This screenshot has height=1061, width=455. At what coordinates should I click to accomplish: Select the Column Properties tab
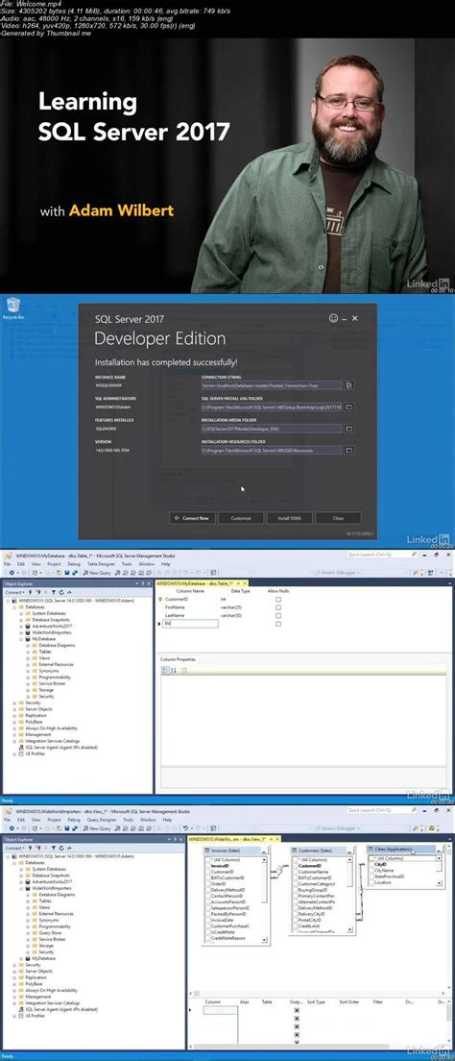point(177,658)
